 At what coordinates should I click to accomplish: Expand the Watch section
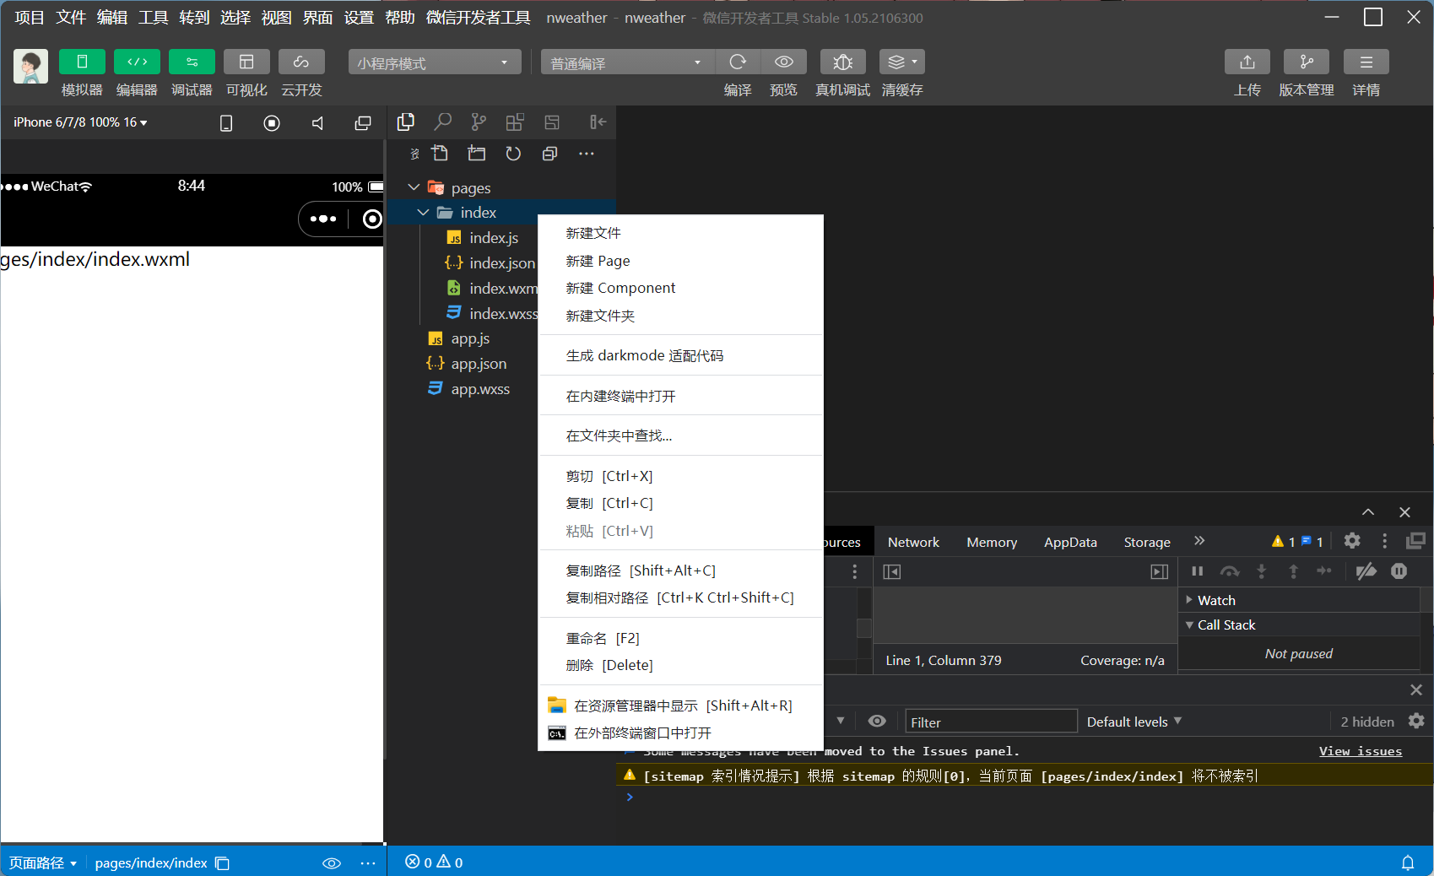(1189, 600)
